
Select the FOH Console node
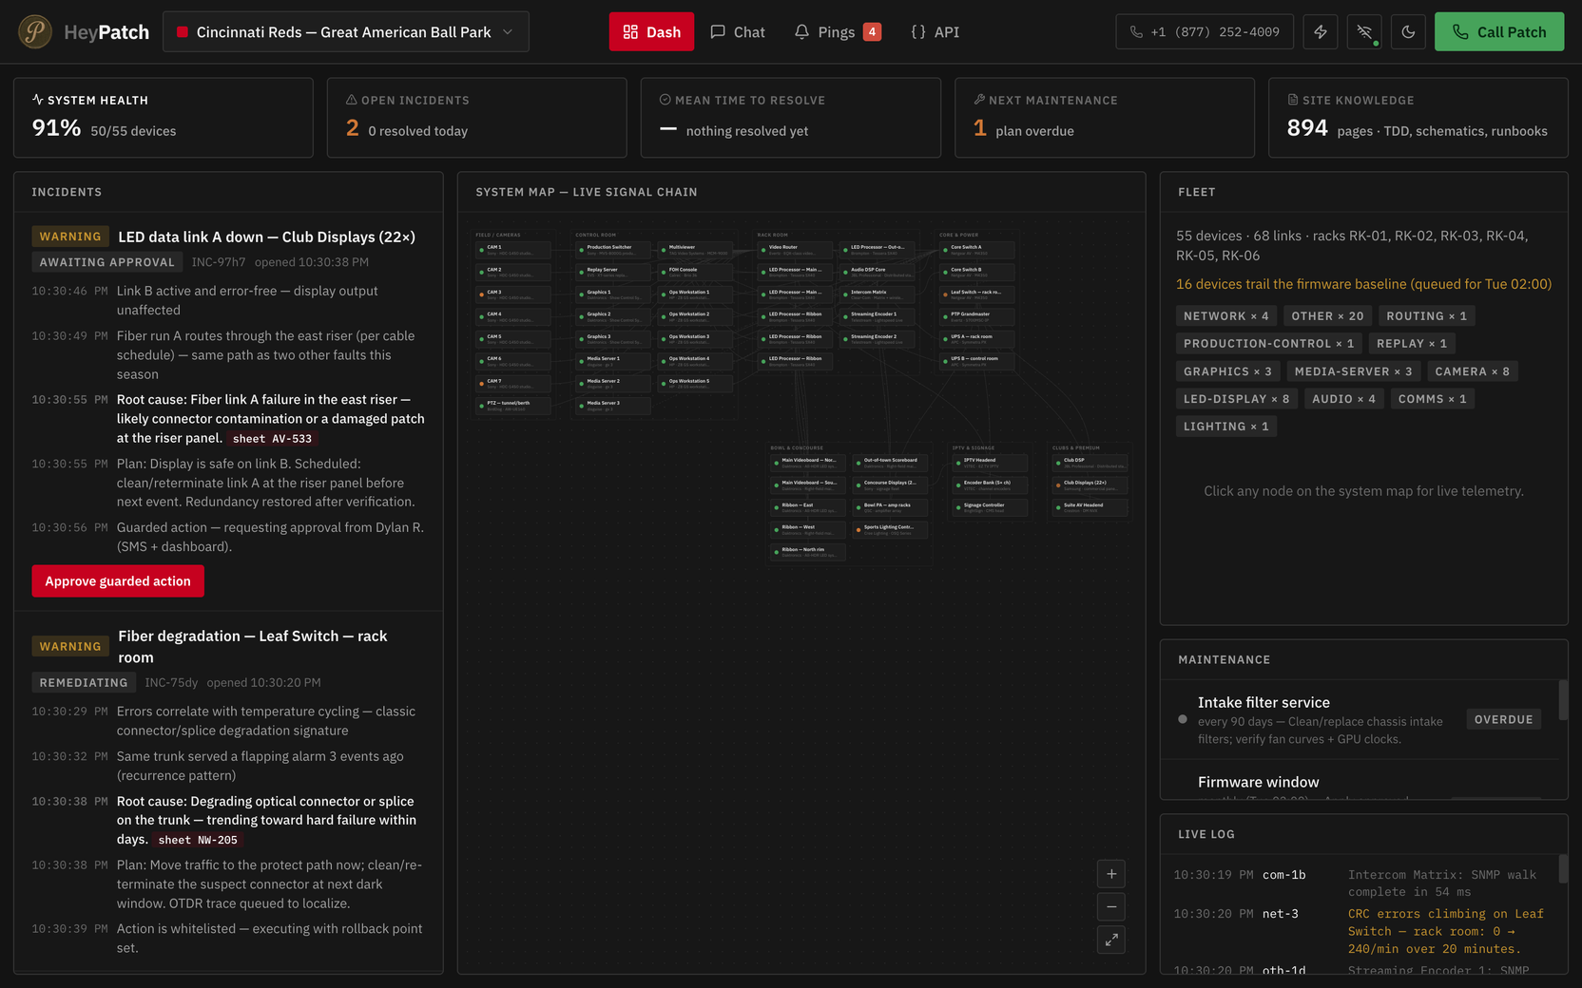point(695,272)
